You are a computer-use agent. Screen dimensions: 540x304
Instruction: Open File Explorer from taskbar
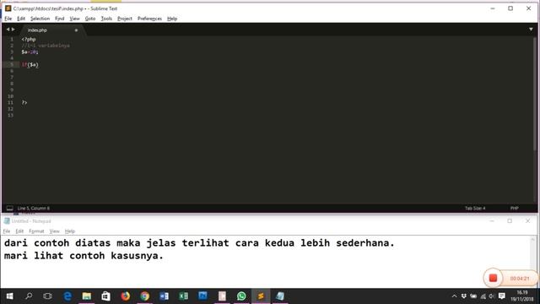coord(86,296)
